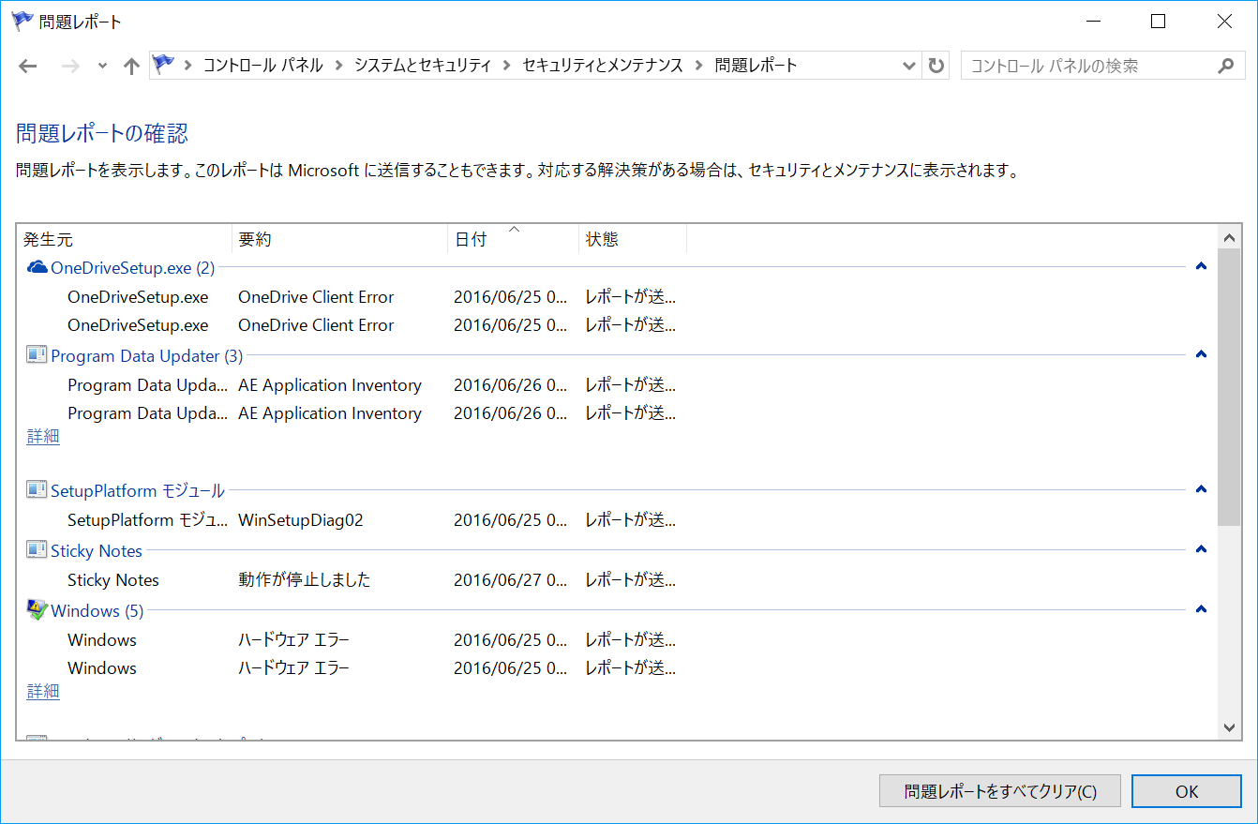
Task: Click the OneDrive cloud icon in the group header
Action: (37, 268)
